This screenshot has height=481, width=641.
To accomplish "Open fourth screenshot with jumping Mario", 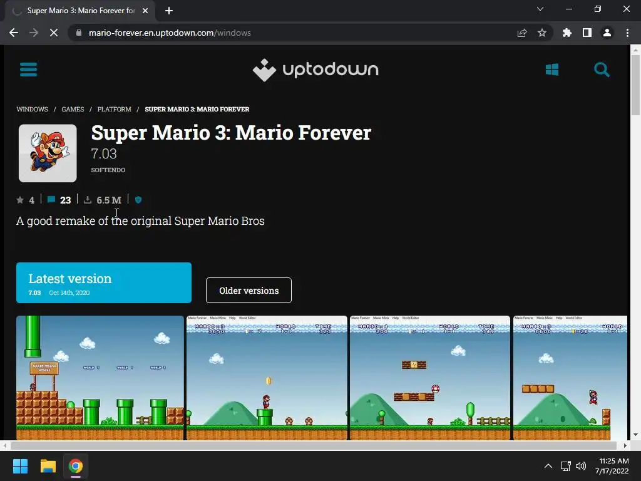I will point(570,378).
